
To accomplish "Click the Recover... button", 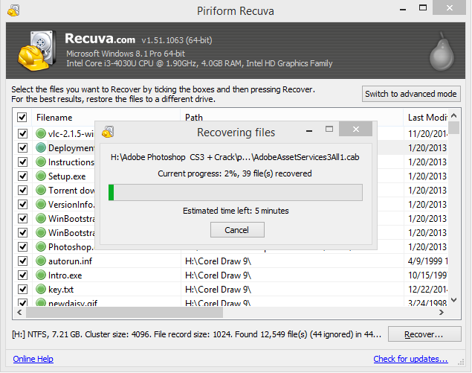I will point(424,334).
